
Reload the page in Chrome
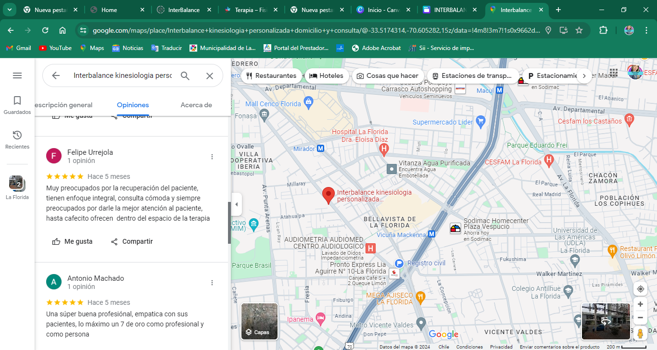(45, 30)
